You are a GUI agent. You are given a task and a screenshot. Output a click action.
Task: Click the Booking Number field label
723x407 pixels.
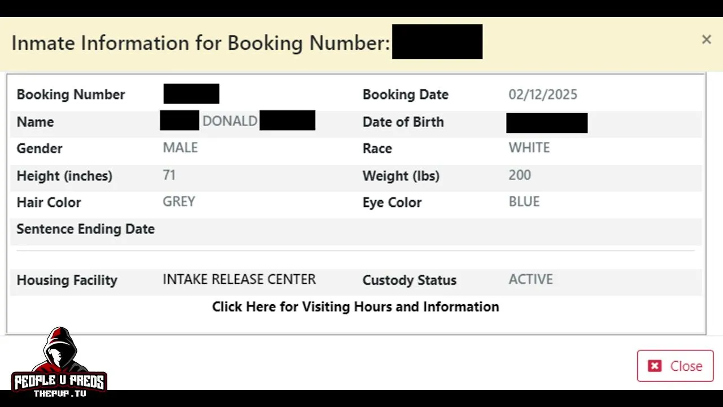(x=71, y=94)
